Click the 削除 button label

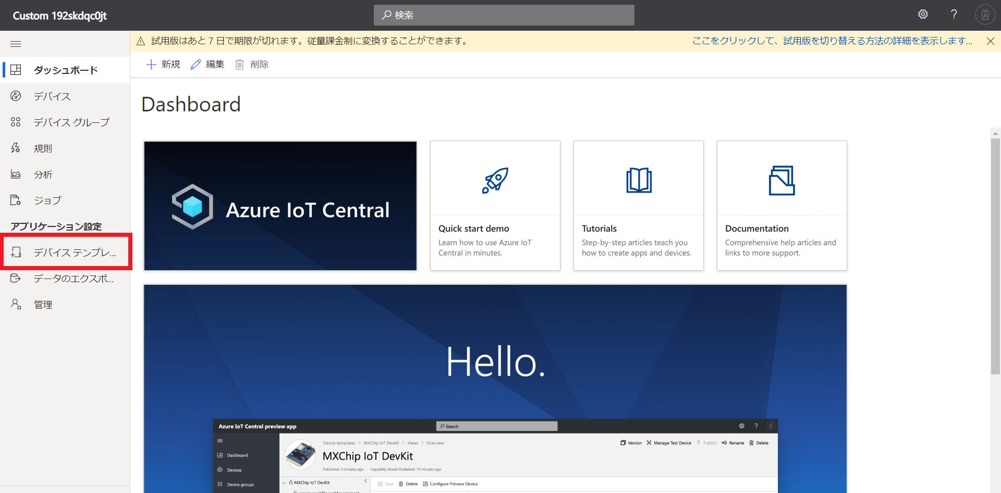tap(259, 64)
